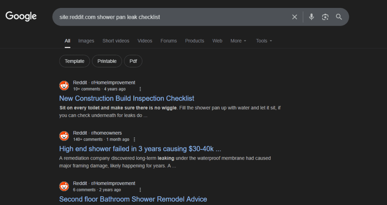Submit search with magnifying glass icon
This screenshot has height=205, width=387.
click(339, 17)
